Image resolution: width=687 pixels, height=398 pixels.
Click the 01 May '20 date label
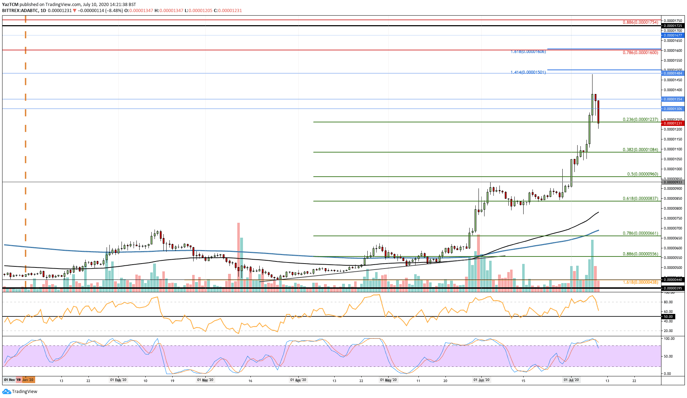(388, 380)
